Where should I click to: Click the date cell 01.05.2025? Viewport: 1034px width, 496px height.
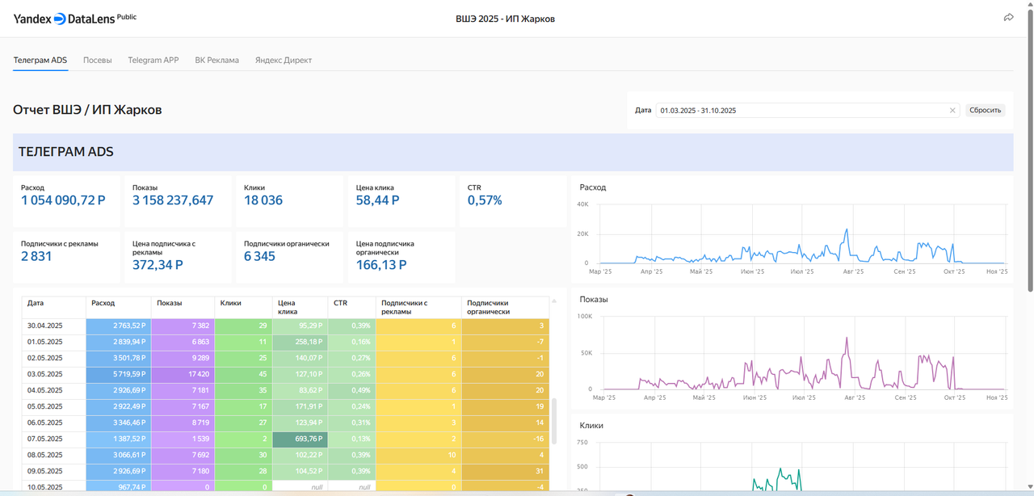(54, 342)
